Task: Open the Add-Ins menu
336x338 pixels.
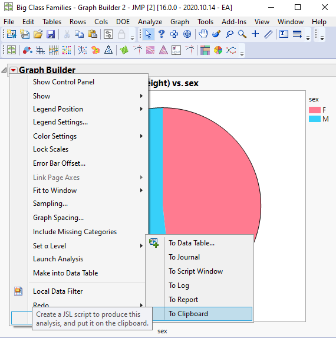Action: (x=234, y=22)
